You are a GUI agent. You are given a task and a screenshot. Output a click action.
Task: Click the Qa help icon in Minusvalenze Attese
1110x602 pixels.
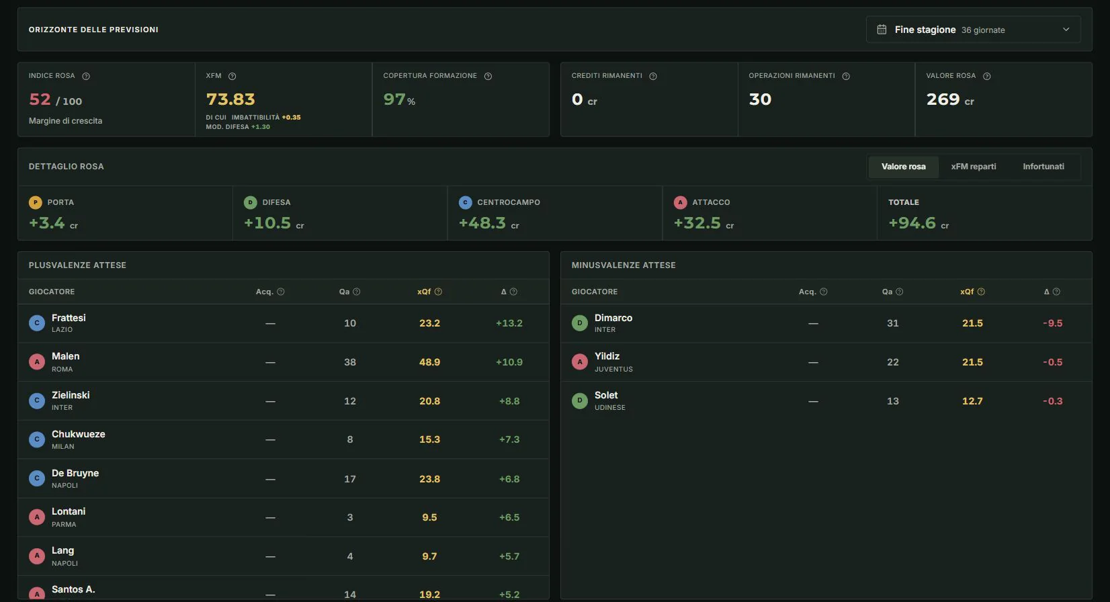(x=900, y=292)
